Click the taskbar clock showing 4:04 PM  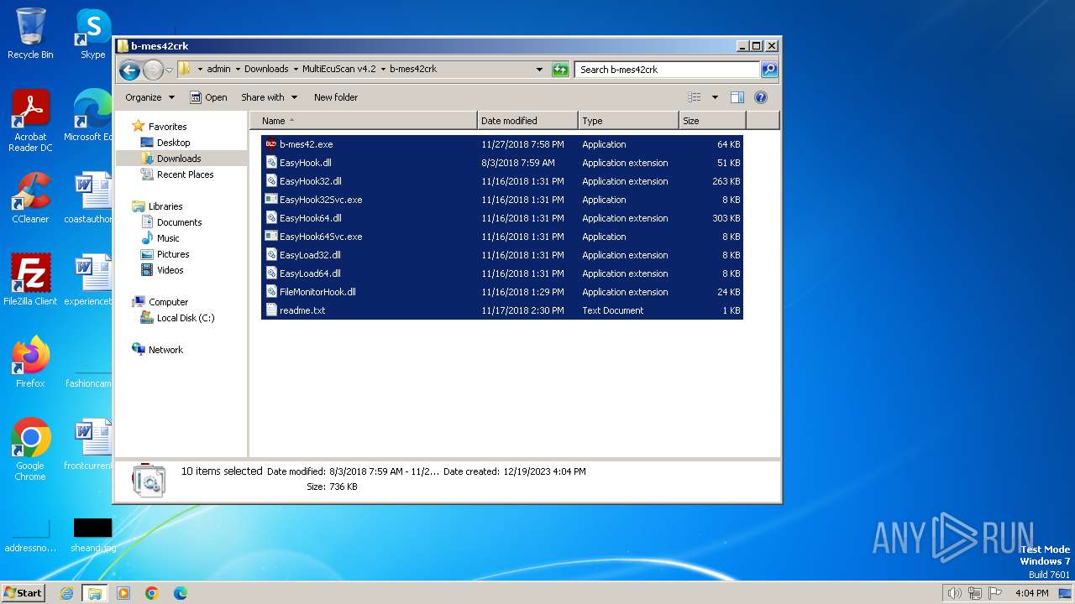point(1031,593)
